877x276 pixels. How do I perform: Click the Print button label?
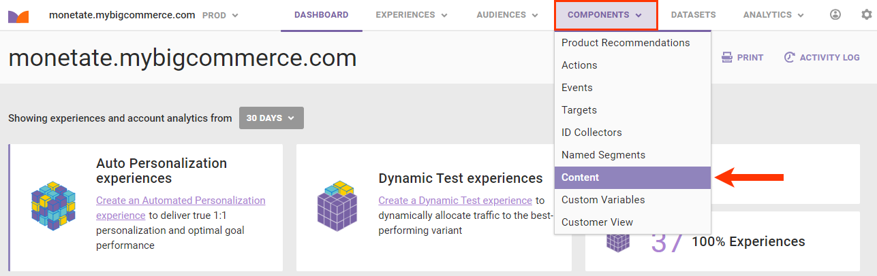click(x=750, y=58)
